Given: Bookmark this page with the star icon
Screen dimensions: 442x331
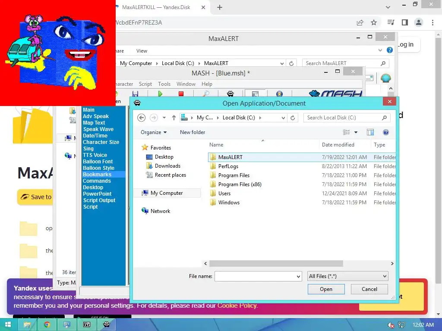Looking at the screenshot, I should coord(374,22).
